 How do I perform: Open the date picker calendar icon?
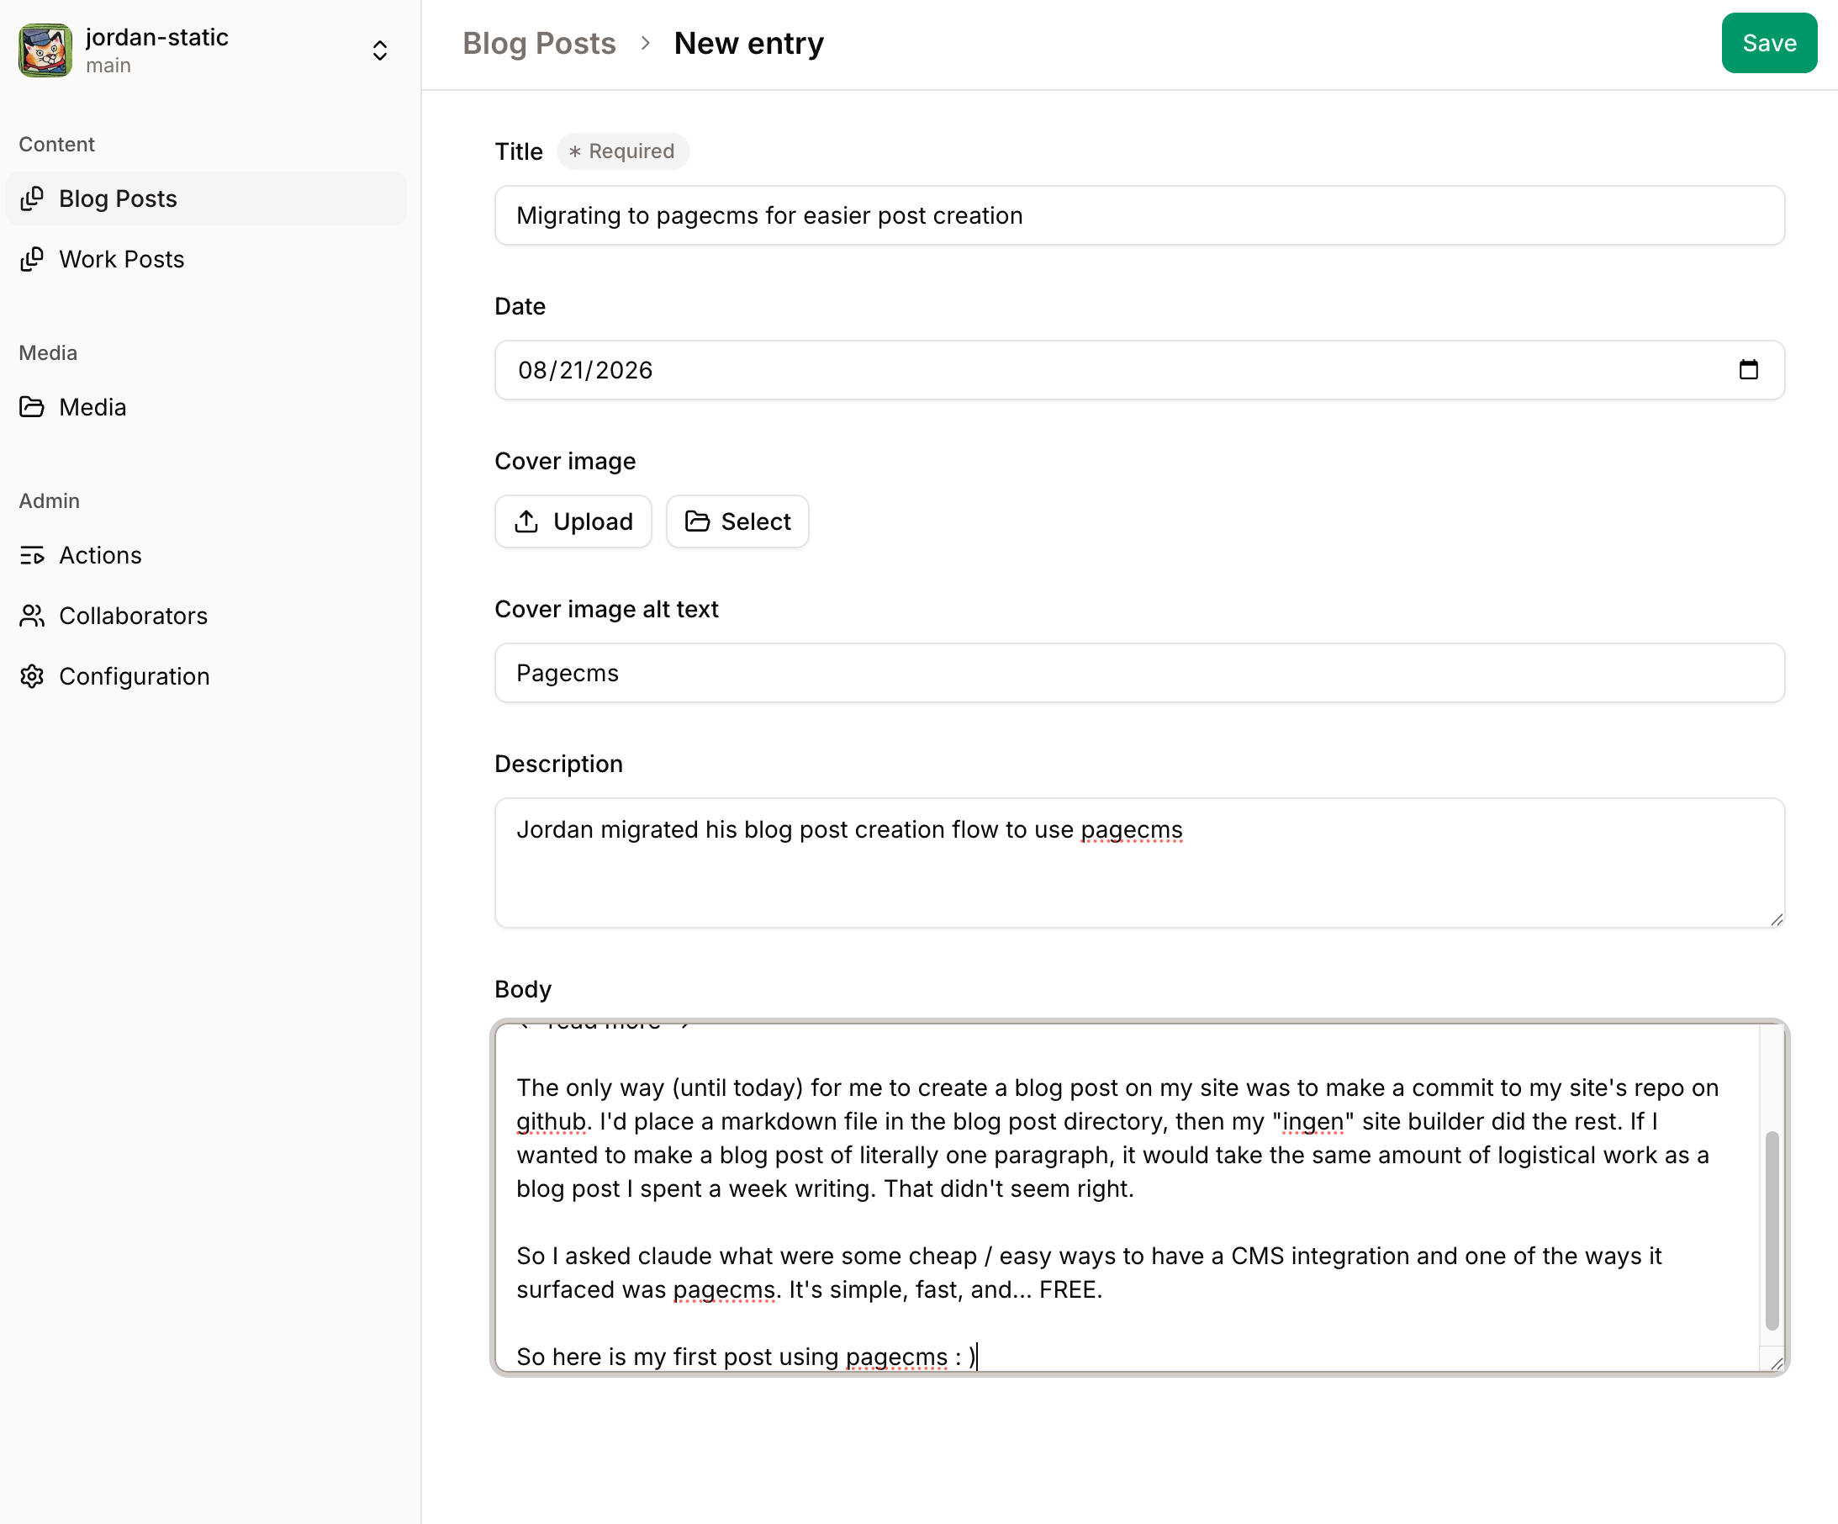point(1748,369)
